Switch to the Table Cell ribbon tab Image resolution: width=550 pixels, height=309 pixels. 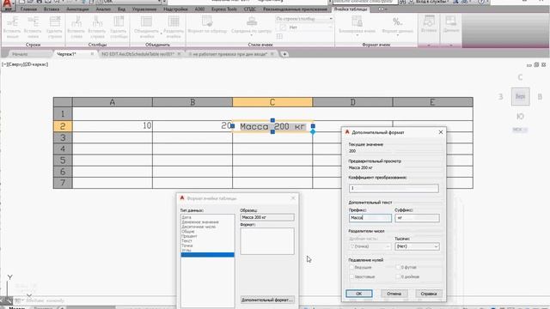click(x=351, y=9)
